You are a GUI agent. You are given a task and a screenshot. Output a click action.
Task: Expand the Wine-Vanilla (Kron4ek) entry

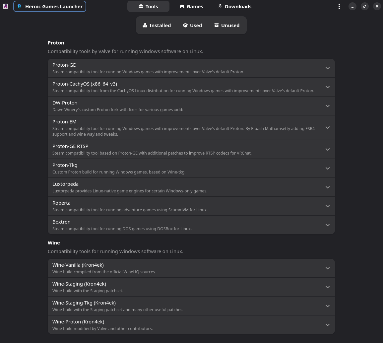327,268
